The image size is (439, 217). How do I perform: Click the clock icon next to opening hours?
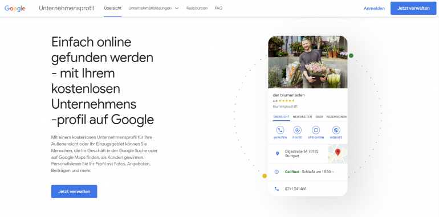pos(277,171)
